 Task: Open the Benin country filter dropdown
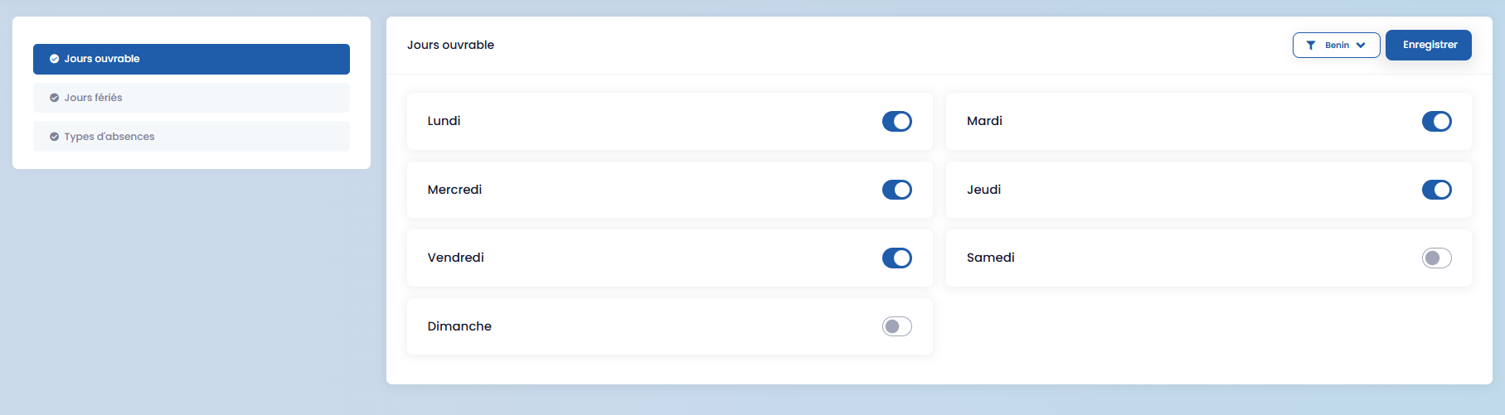pos(1336,46)
